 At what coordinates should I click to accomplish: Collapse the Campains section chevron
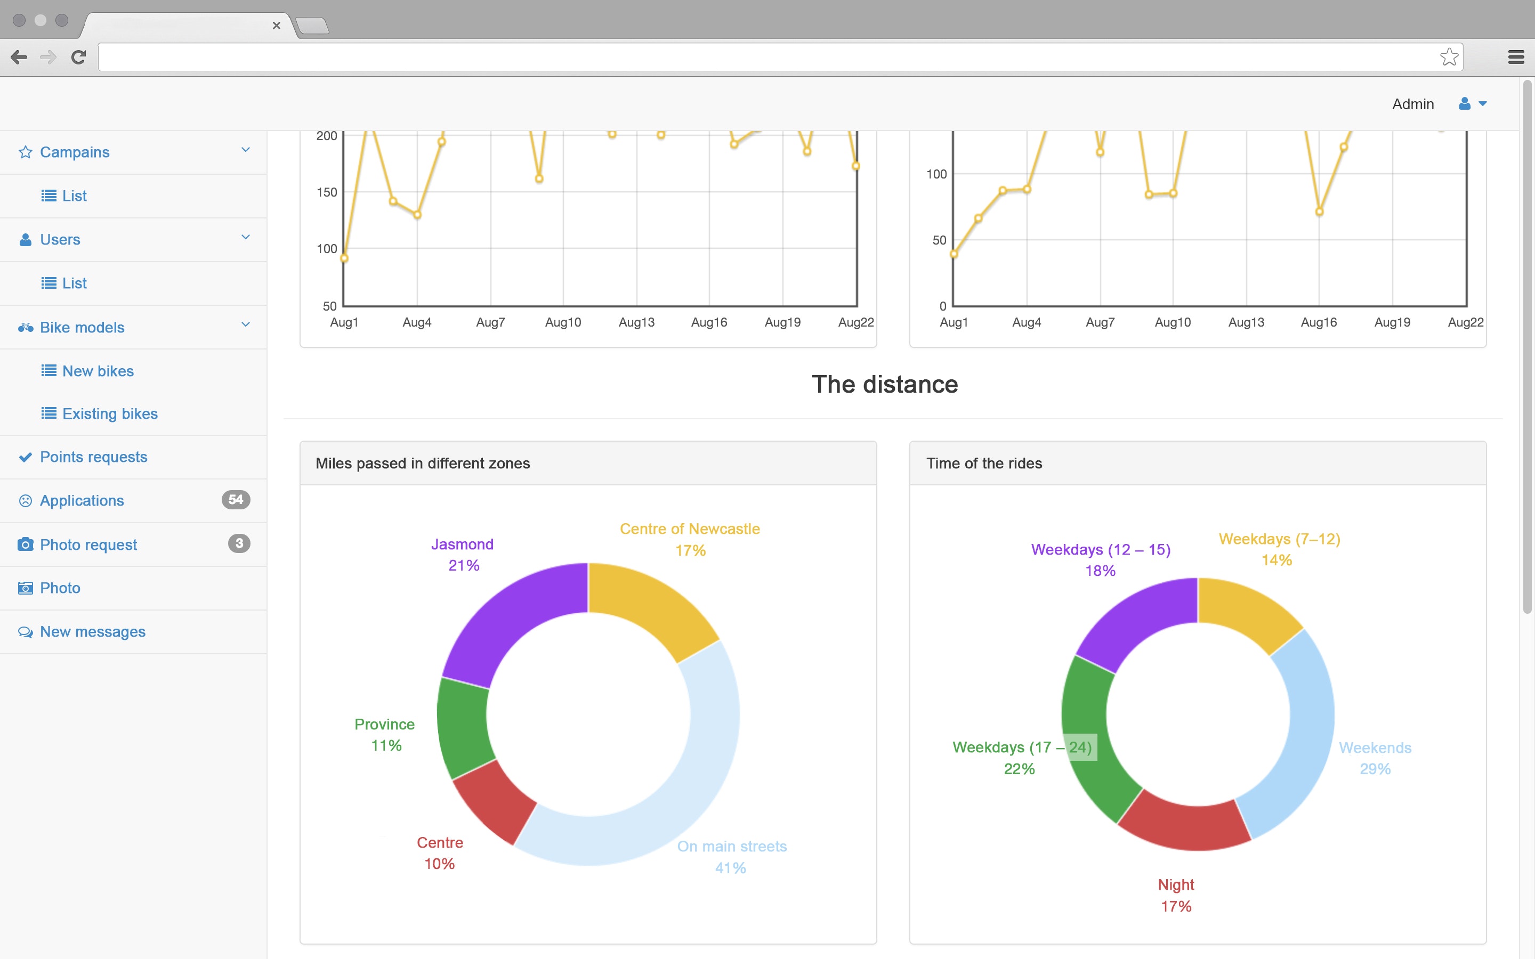coord(246,150)
